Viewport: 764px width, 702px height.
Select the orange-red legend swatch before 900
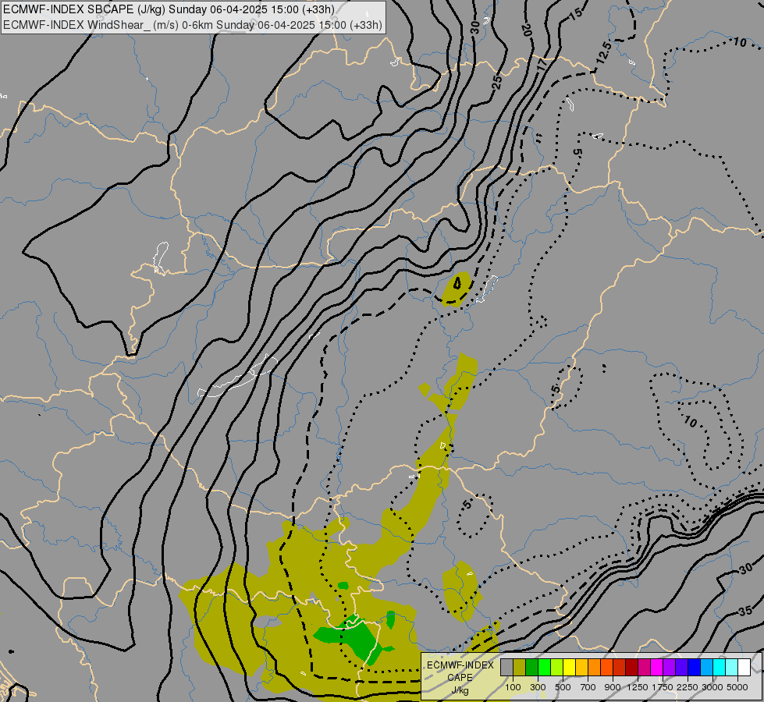[x=606, y=667]
